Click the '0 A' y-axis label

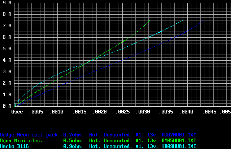7,106
